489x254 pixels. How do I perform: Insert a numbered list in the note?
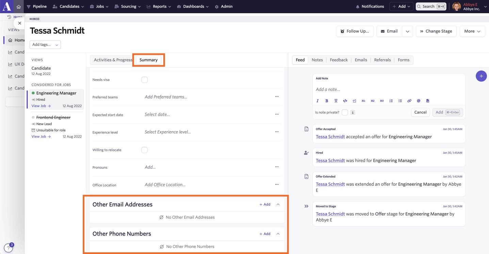tap(391, 101)
